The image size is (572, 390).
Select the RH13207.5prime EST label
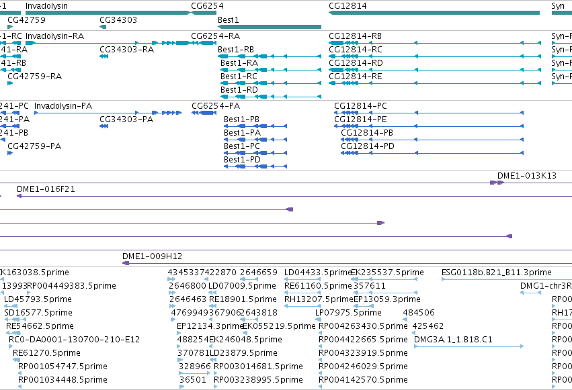point(319,299)
